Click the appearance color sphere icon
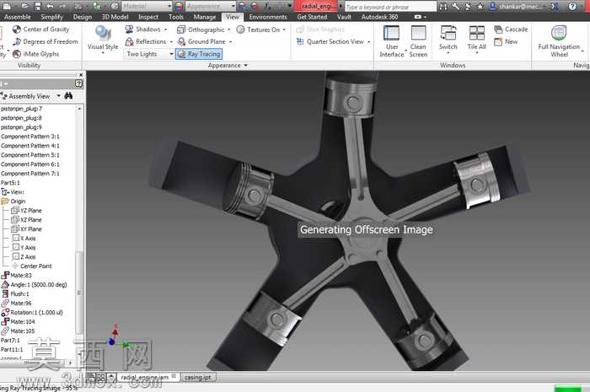This screenshot has height=392, width=590. pos(179,6)
